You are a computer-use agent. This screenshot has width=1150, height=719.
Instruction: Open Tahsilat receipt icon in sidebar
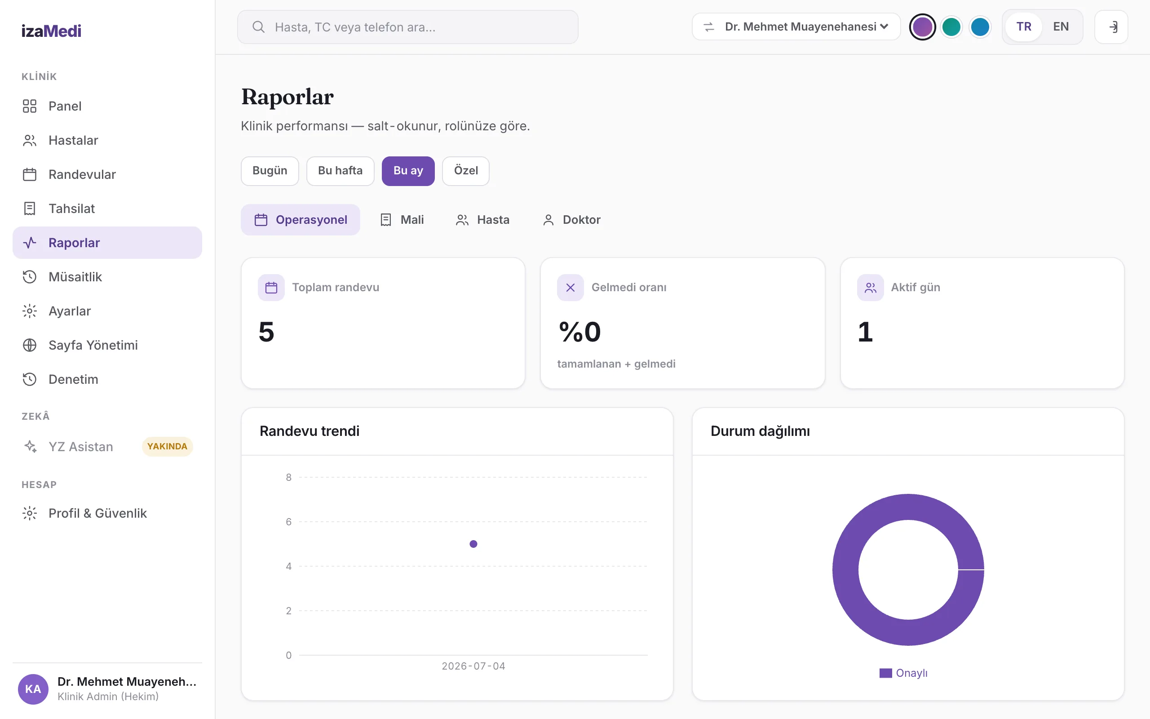pos(30,209)
